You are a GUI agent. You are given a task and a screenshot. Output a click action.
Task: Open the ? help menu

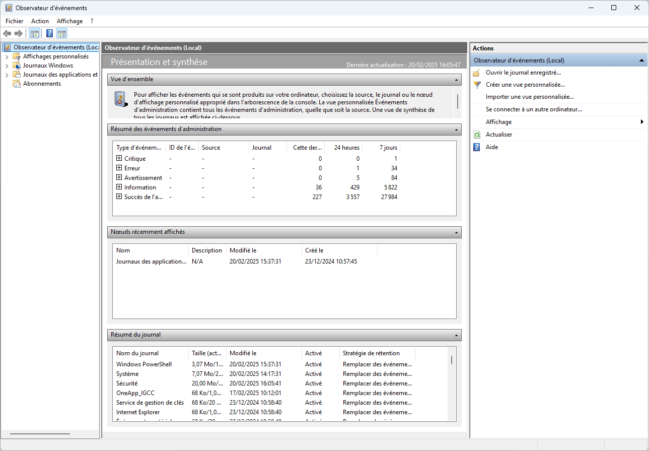(92, 21)
